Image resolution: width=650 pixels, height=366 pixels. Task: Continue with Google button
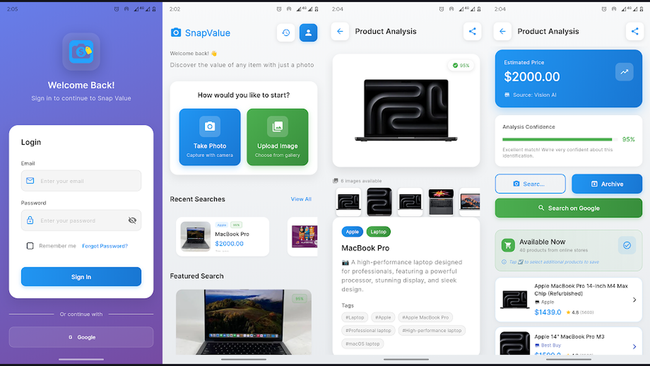pos(81,337)
